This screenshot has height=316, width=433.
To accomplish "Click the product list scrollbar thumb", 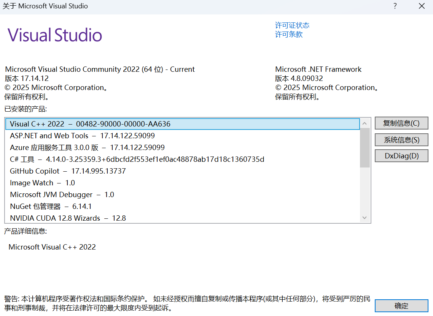I will click(x=365, y=147).
